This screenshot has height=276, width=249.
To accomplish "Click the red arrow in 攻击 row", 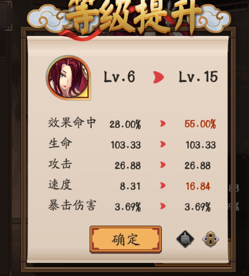I will [163, 165].
